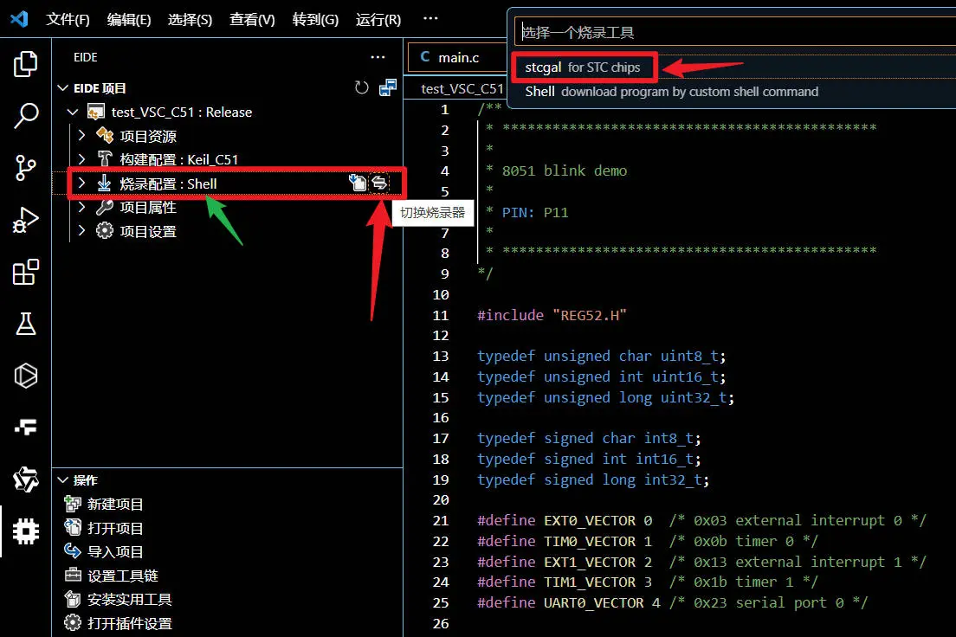Open EIDE panel more actions ellipsis
956x637 pixels.
point(378,57)
